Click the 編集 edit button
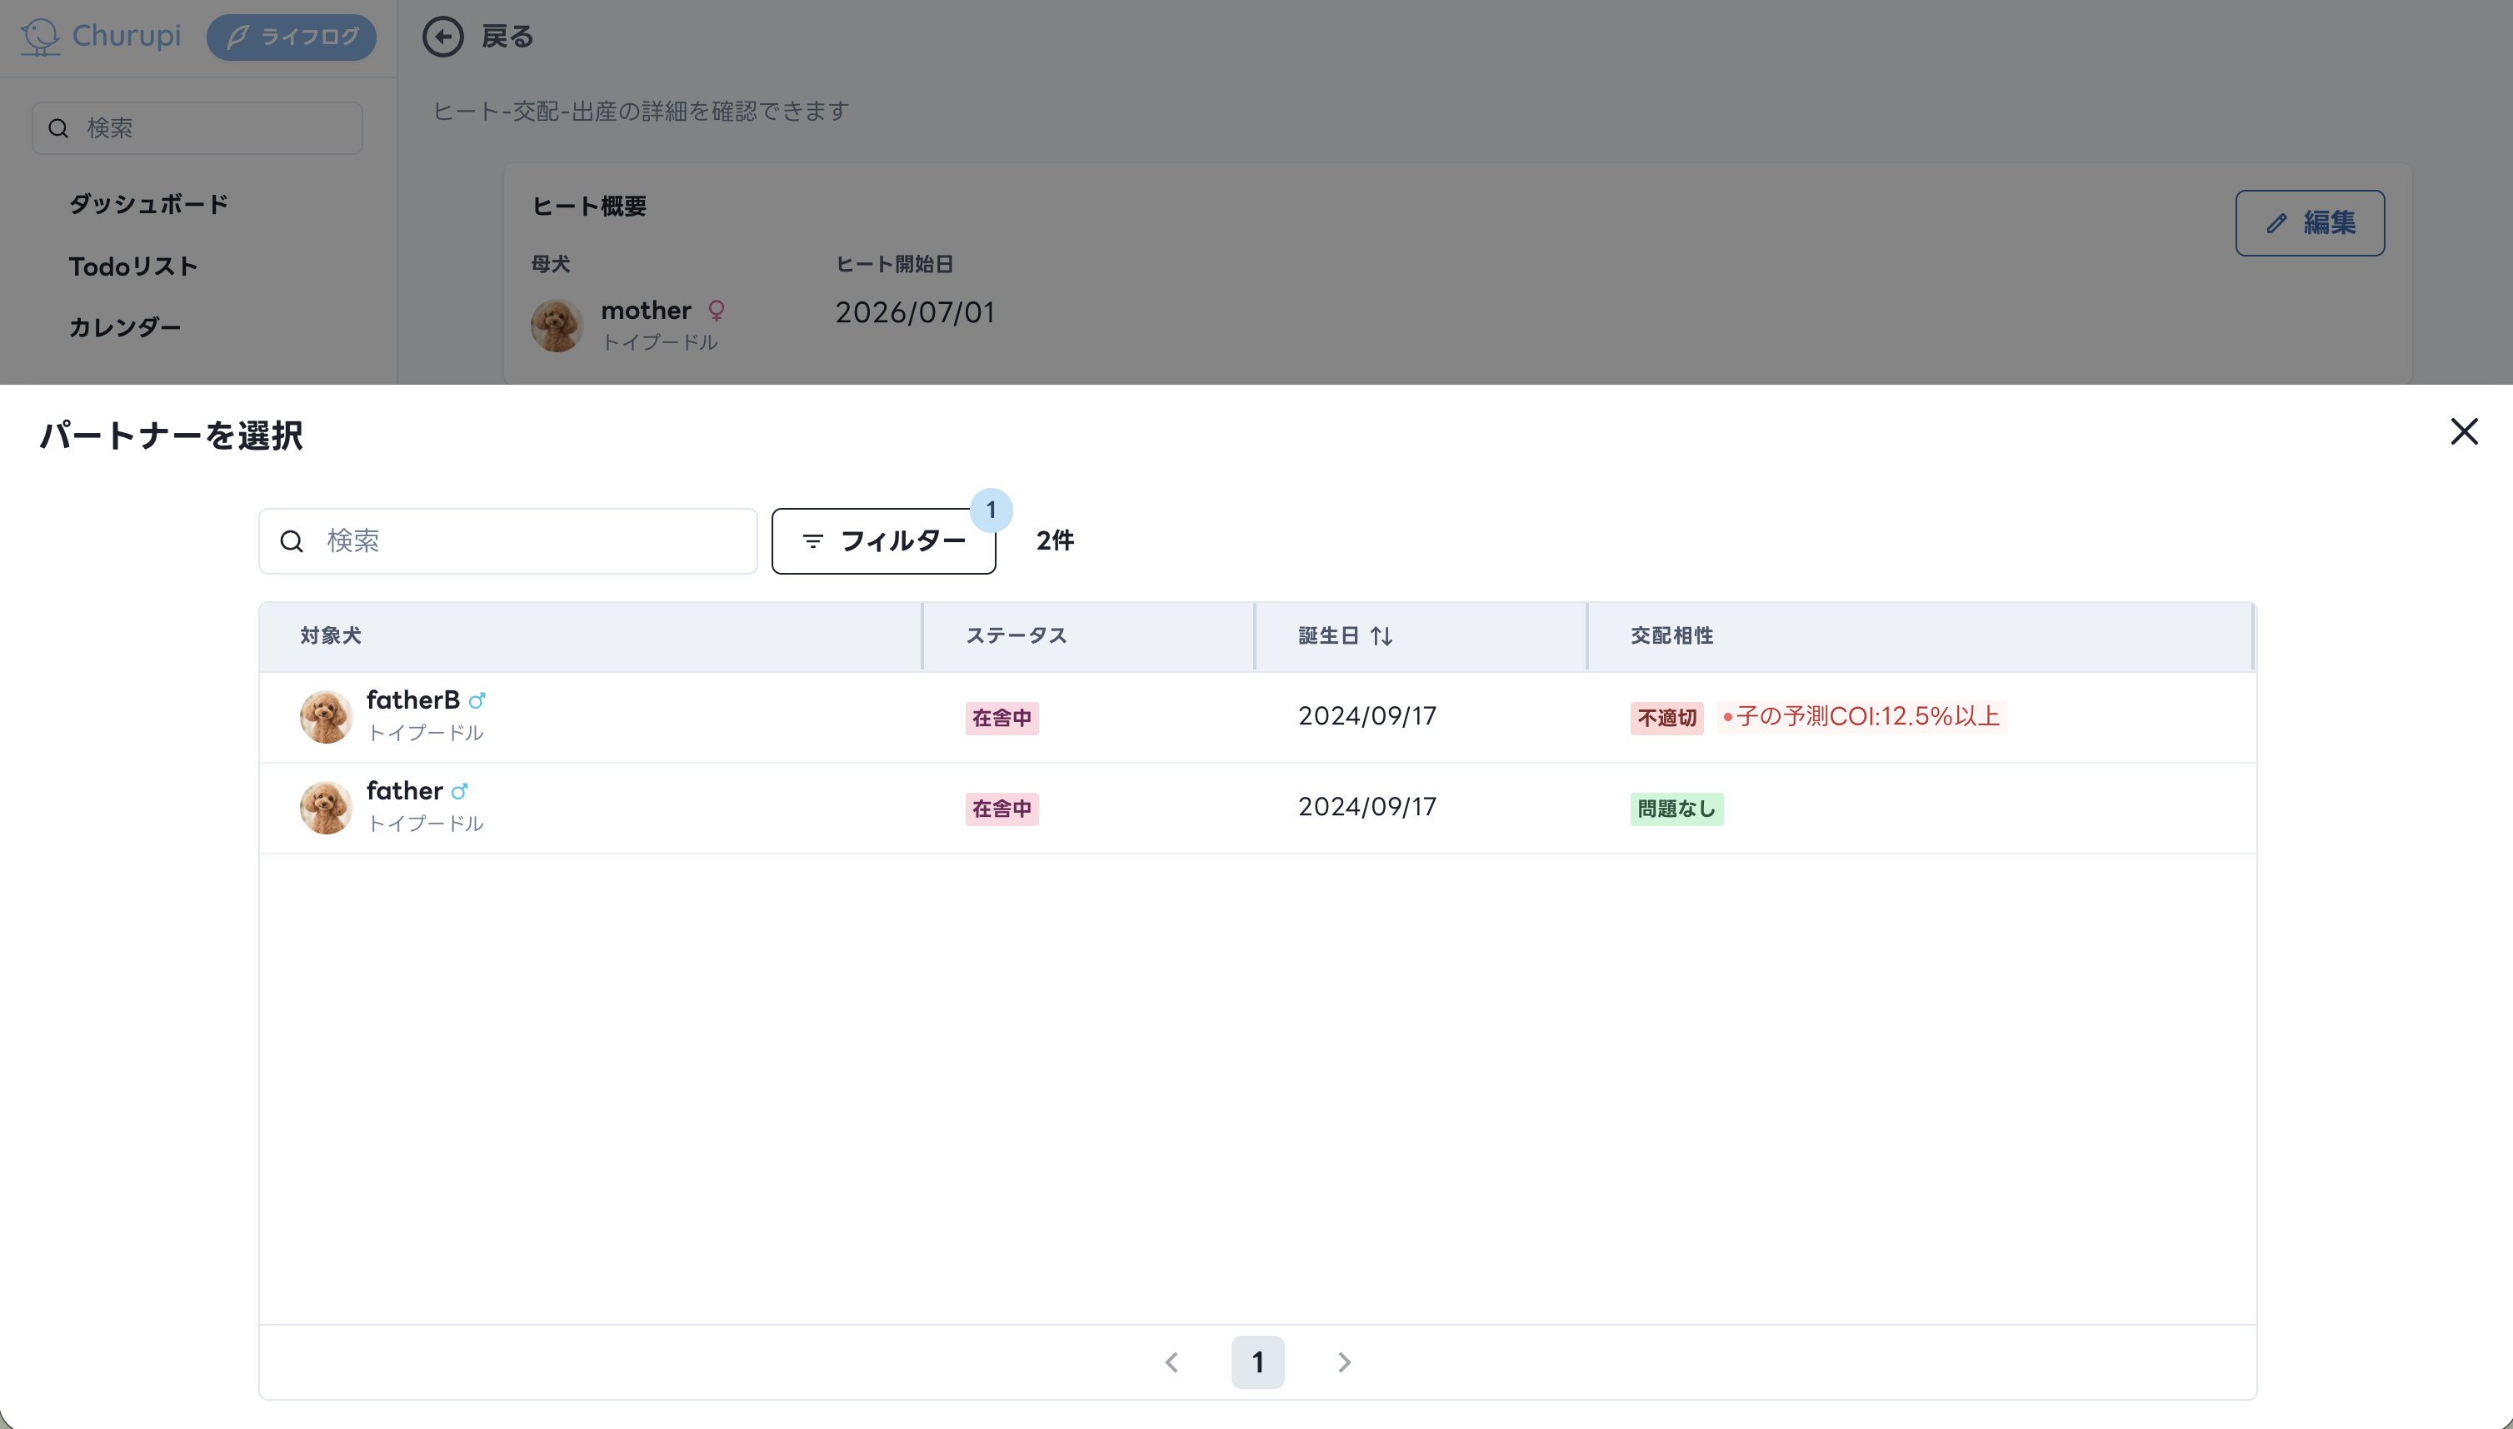Viewport: 2513px width, 1429px height. (x=2310, y=223)
